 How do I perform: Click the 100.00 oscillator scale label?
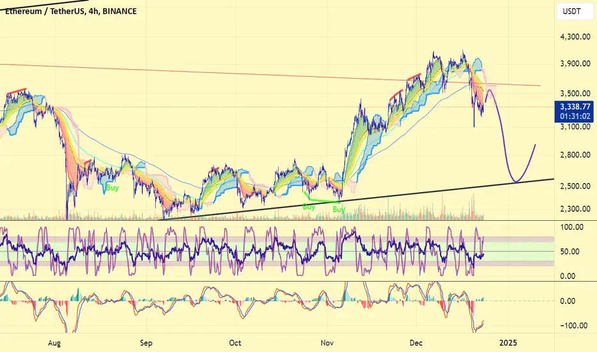tap(572, 227)
